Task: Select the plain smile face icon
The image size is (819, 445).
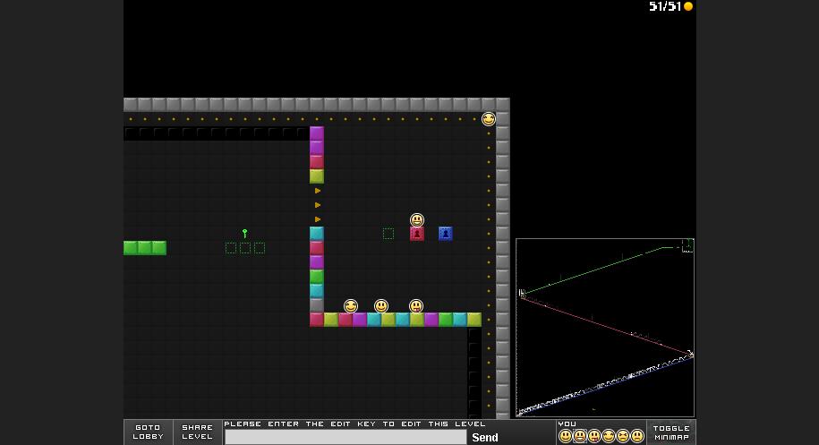Action: pos(565,435)
